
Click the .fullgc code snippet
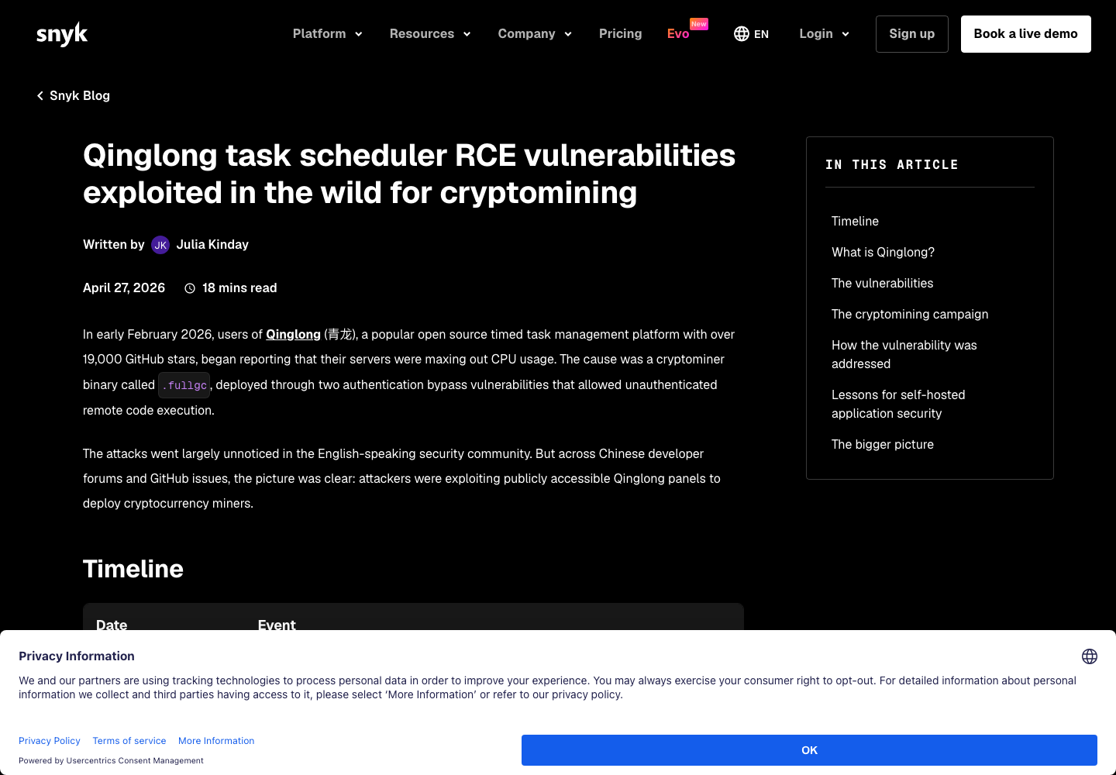coord(184,385)
